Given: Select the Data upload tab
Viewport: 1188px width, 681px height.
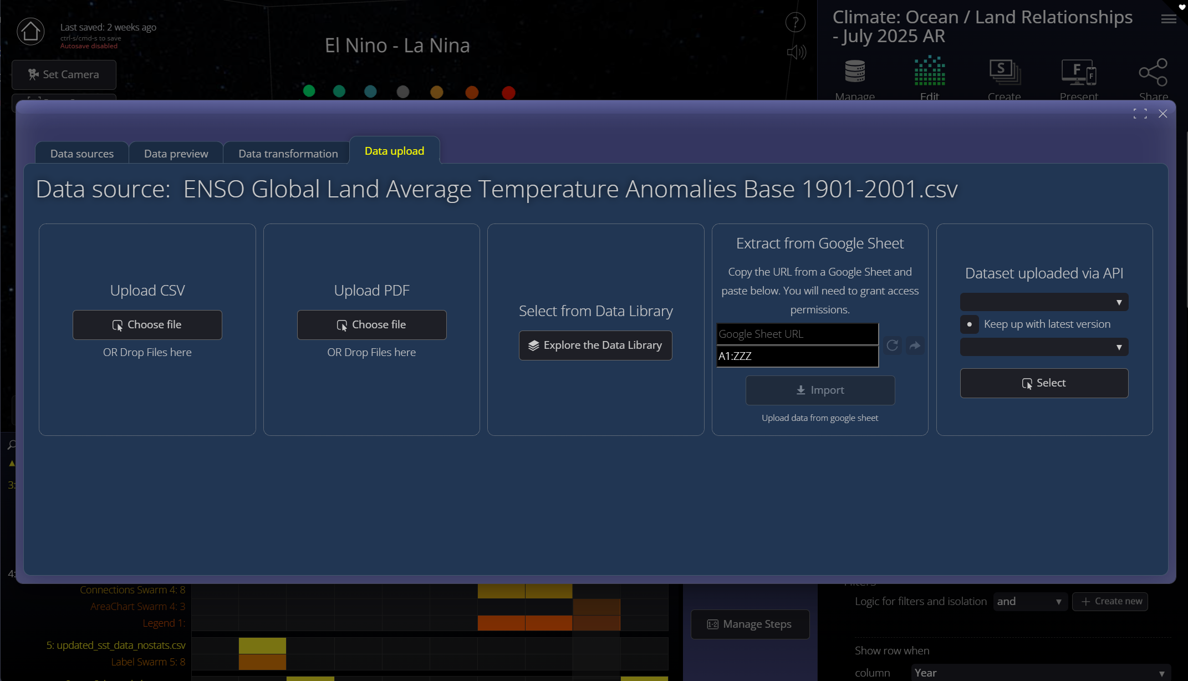Looking at the screenshot, I should pyautogui.click(x=395, y=151).
